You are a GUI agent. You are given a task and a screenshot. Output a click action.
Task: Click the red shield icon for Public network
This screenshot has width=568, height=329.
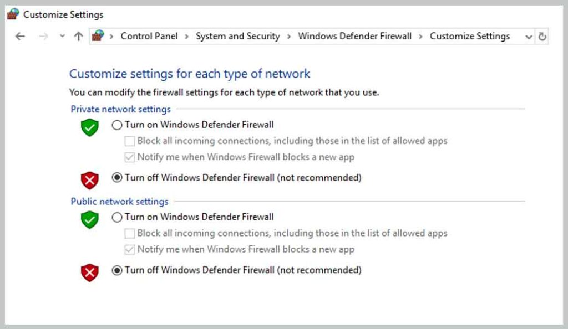click(x=89, y=271)
